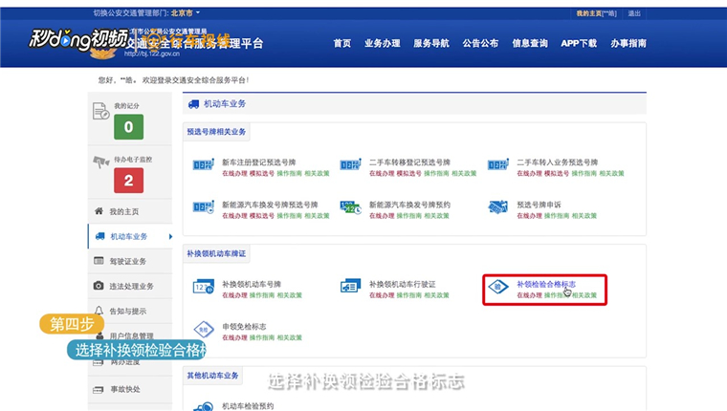Open 补换领机动车号牌 service
Screen dimensions: 727x411
252,284
